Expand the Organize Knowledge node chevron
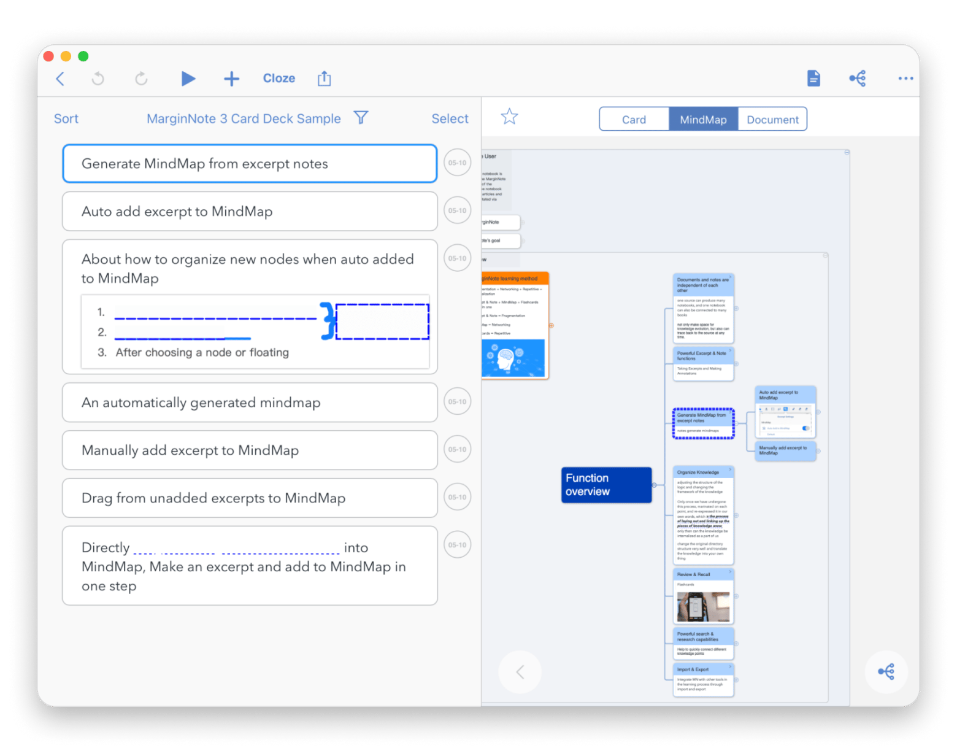957x756 pixels. (730, 470)
